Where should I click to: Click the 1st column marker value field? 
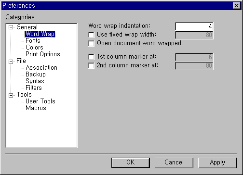194,57
